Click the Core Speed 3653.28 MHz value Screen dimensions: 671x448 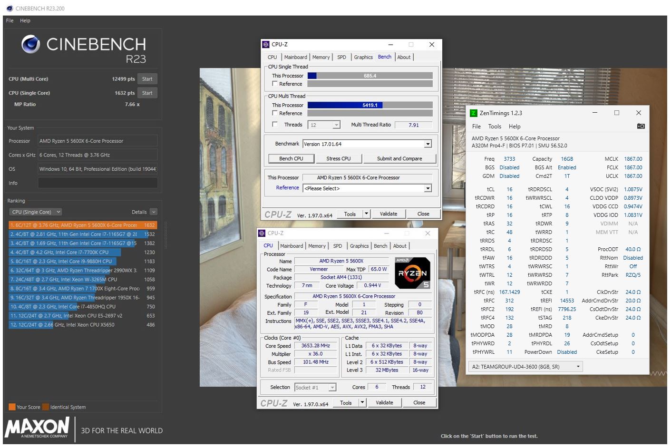pyautogui.click(x=316, y=346)
